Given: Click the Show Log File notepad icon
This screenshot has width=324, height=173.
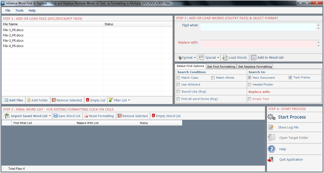Looking at the screenshot, I should [271, 127].
